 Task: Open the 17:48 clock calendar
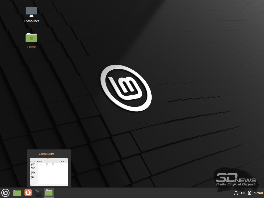[x=258, y=193]
